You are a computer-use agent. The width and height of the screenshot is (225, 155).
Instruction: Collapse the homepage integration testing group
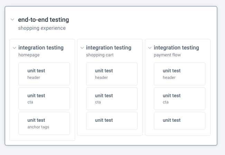tap(15, 48)
